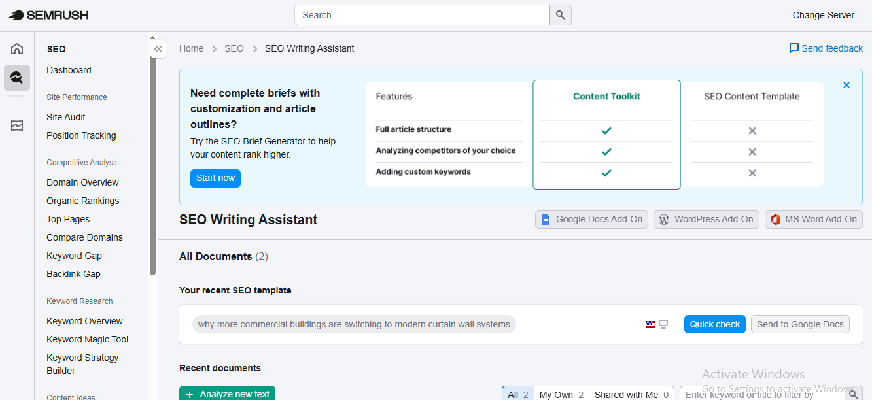The image size is (872, 400).
Task: Click the Start now button
Action: 216,178
